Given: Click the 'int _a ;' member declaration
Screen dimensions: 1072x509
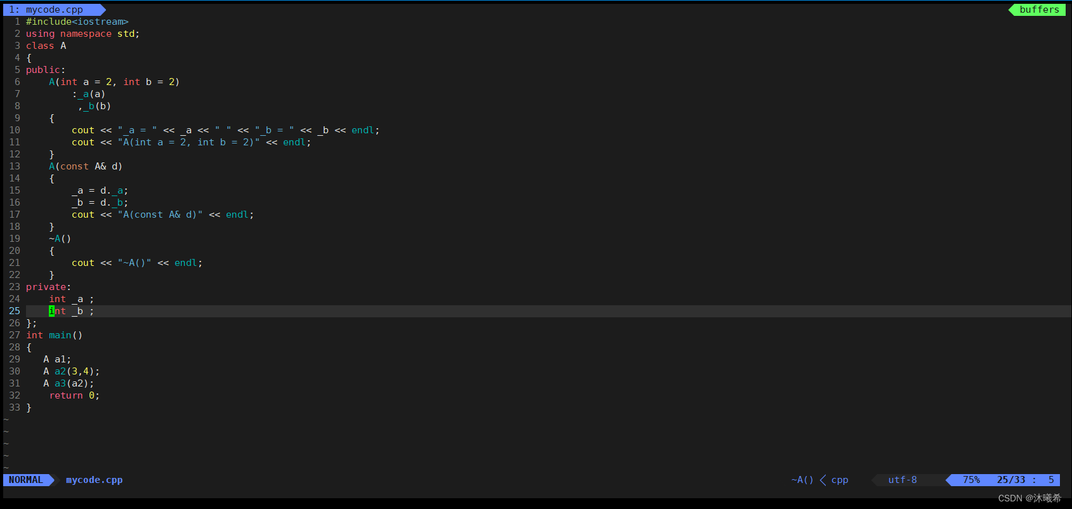Looking at the screenshot, I should coord(72,299).
